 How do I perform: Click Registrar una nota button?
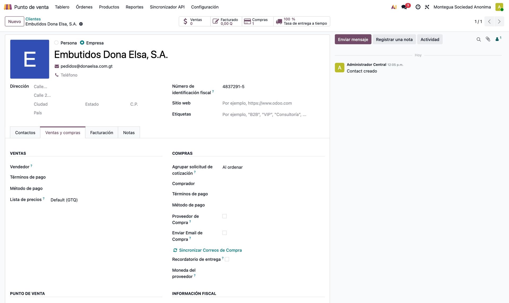click(x=394, y=39)
